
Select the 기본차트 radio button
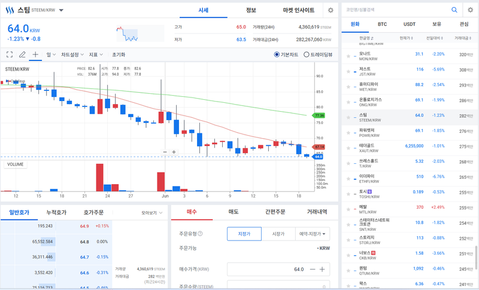click(277, 54)
